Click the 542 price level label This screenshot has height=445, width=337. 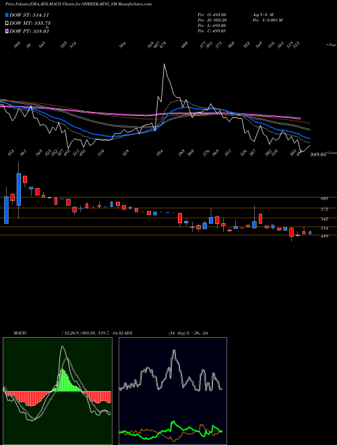pos(324,219)
